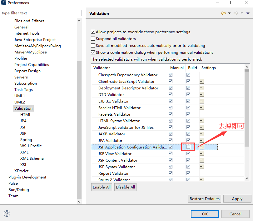
Task: Open settings for Deployment Descriptor Validator
Action: pyautogui.click(x=202, y=88)
